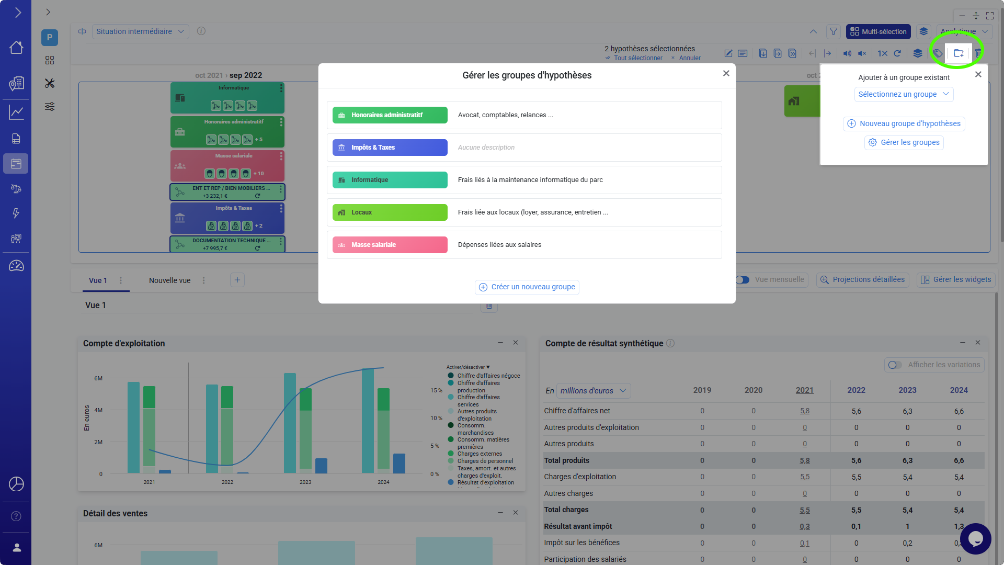Click Nouveau groupe d'hypothèses button
Viewport: 1004px width, 565px height.
coord(904,124)
